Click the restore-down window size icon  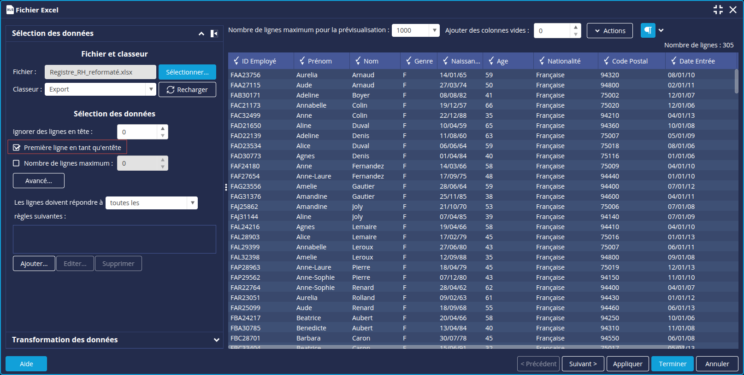[x=718, y=10]
